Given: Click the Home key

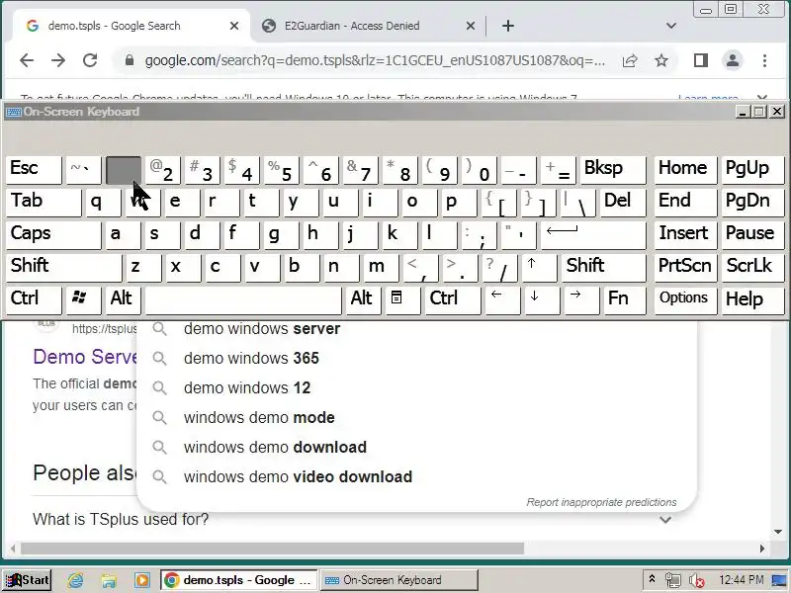Looking at the screenshot, I should click(x=685, y=170).
